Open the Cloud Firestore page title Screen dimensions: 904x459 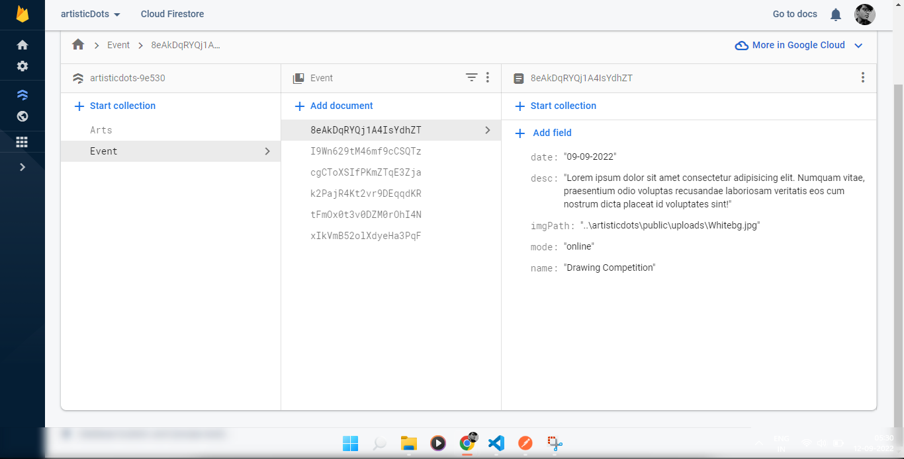[x=172, y=14]
